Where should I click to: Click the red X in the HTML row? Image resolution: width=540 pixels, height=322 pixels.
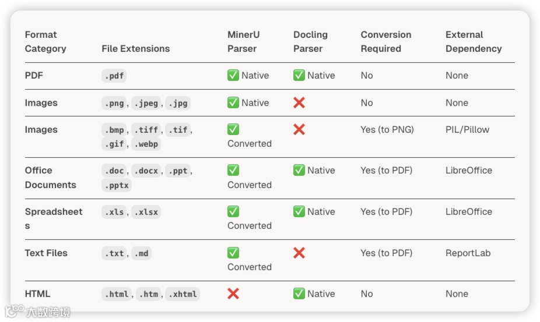pos(233,294)
